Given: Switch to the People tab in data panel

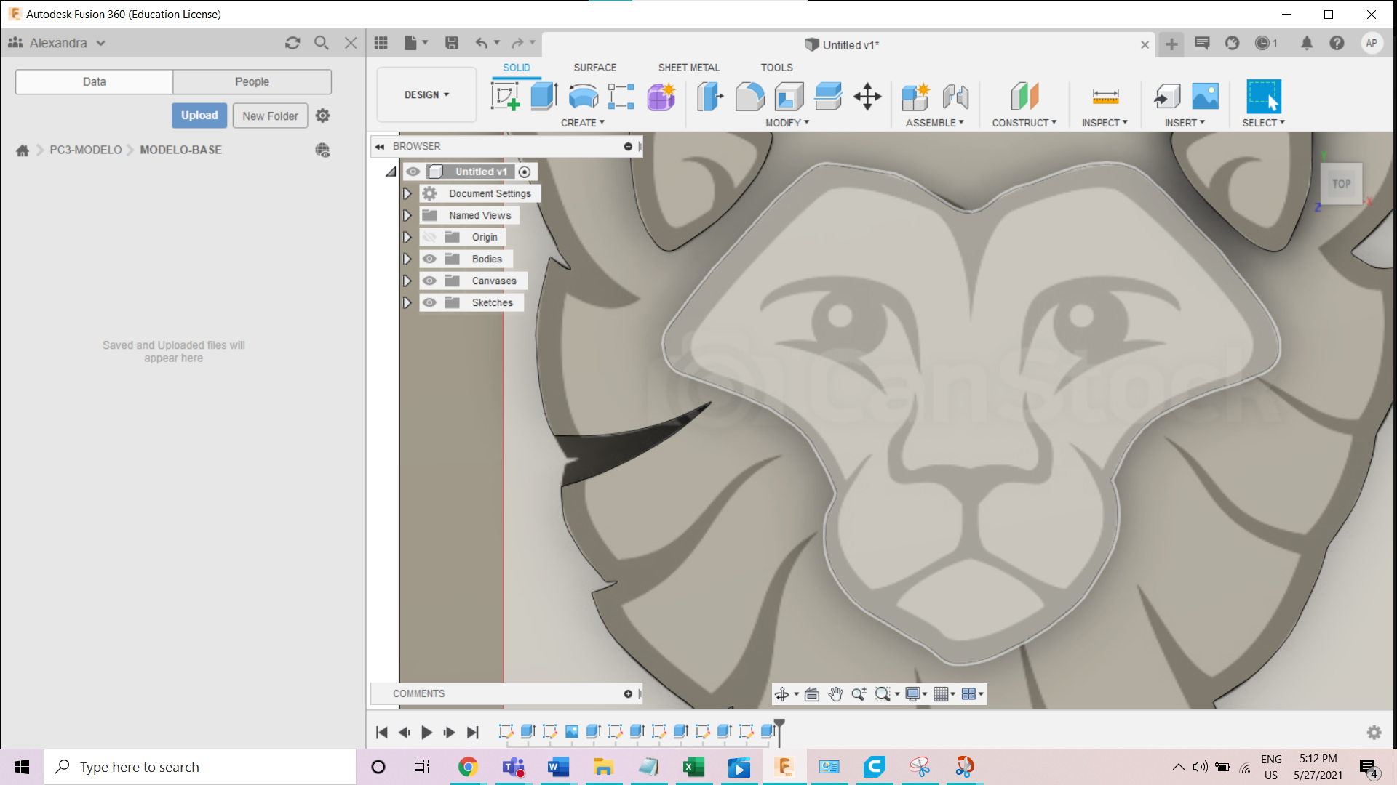Looking at the screenshot, I should point(252,81).
